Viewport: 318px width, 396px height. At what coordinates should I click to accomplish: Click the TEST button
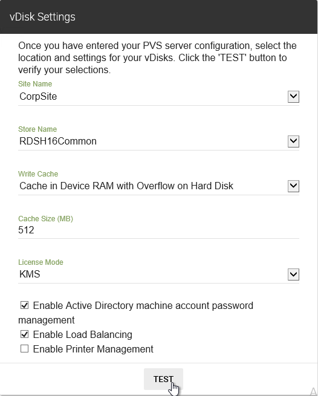pos(163,379)
